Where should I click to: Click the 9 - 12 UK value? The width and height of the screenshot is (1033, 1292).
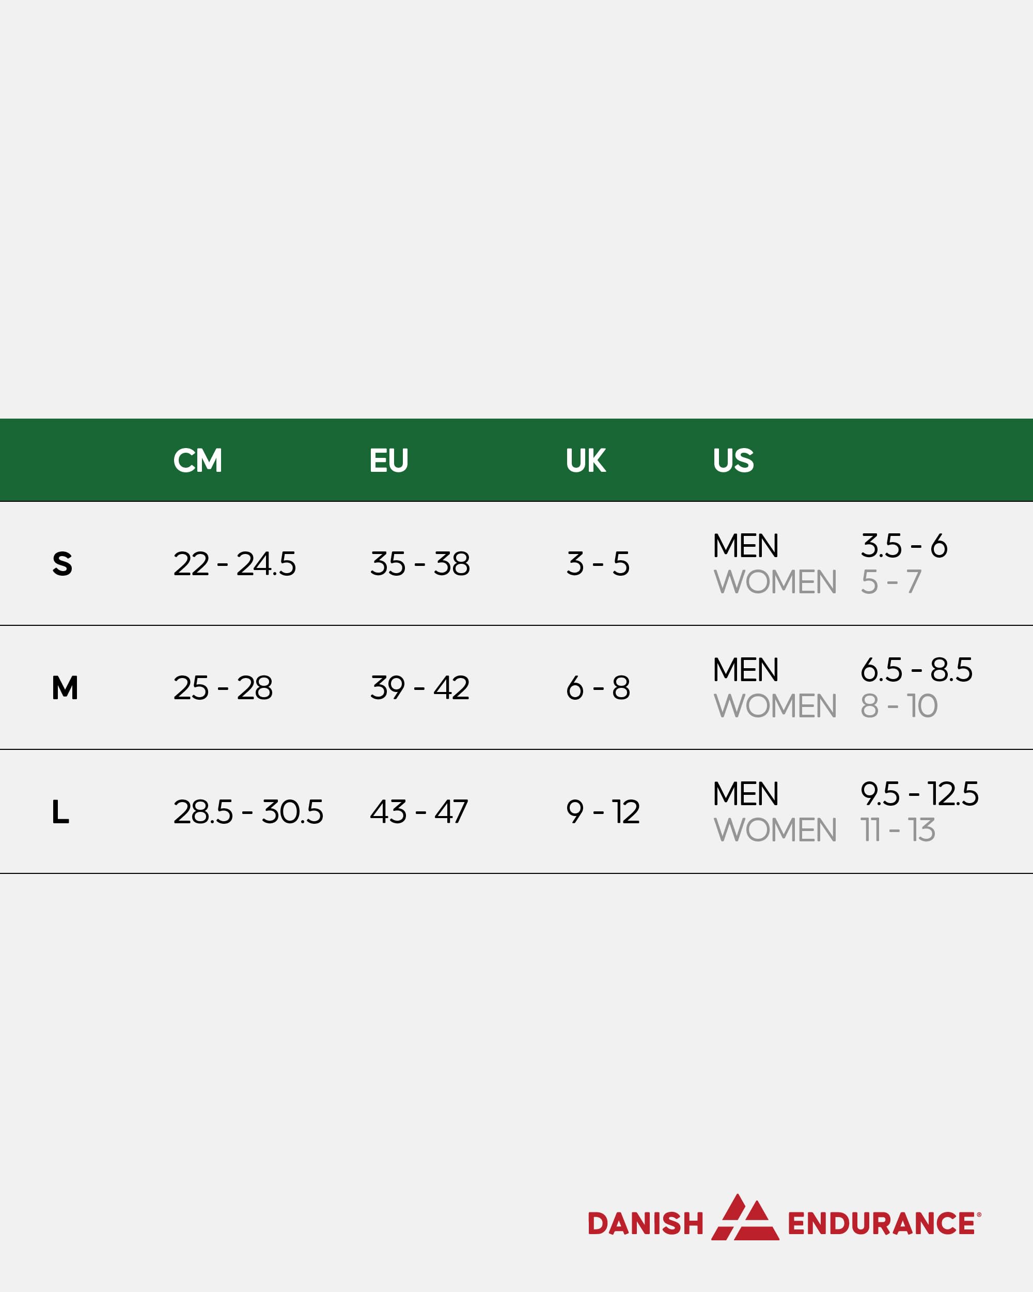pos(602,812)
